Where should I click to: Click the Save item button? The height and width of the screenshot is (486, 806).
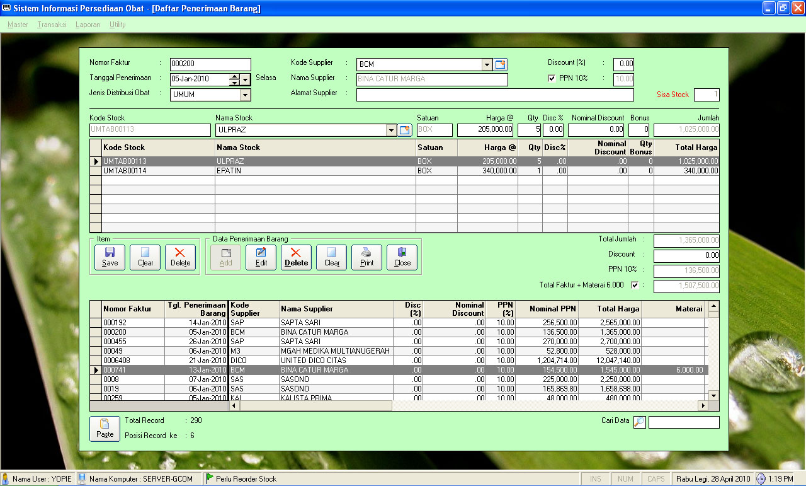pyautogui.click(x=110, y=257)
